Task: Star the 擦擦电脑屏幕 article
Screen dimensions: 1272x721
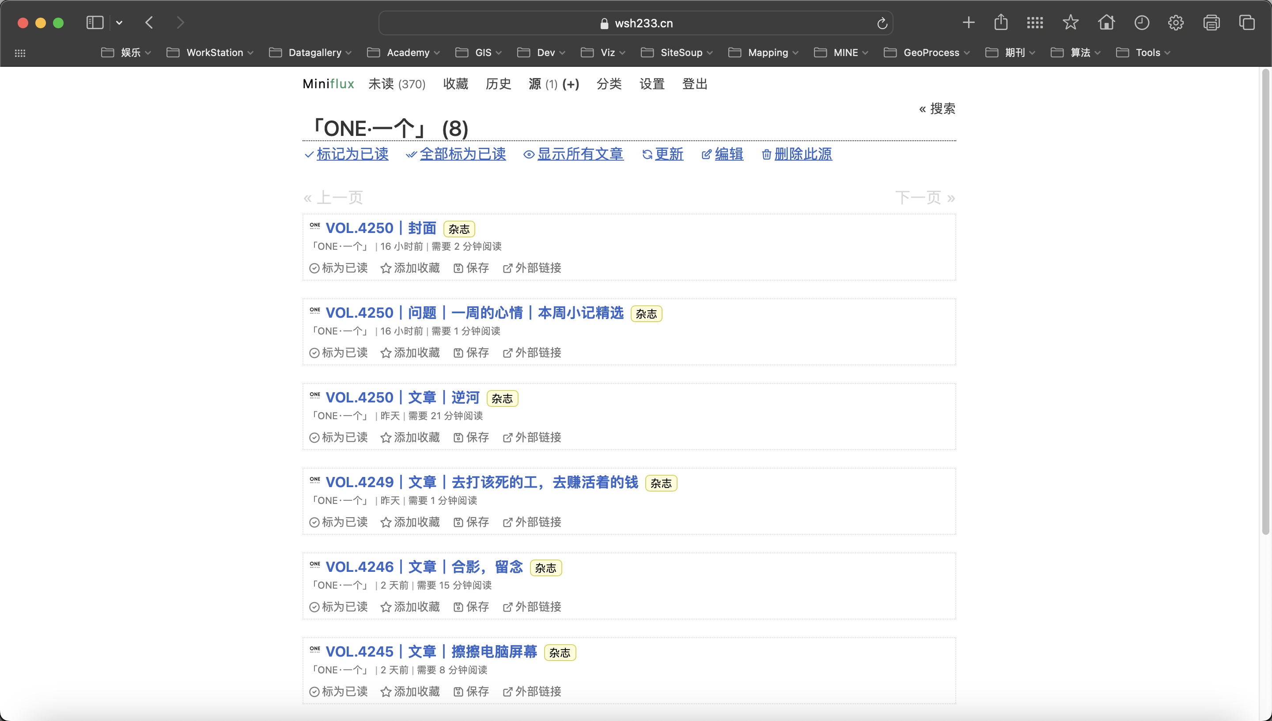Action: click(410, 691)
